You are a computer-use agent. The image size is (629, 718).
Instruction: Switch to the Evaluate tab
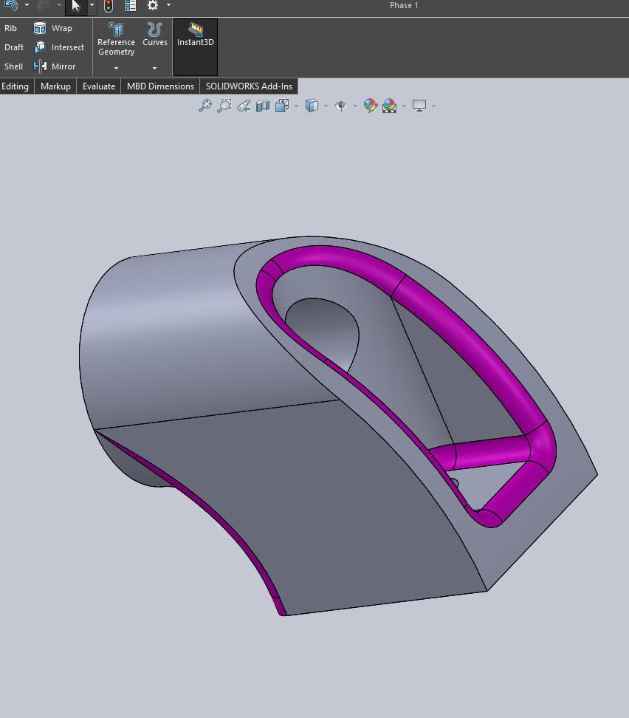coord(98,86)
